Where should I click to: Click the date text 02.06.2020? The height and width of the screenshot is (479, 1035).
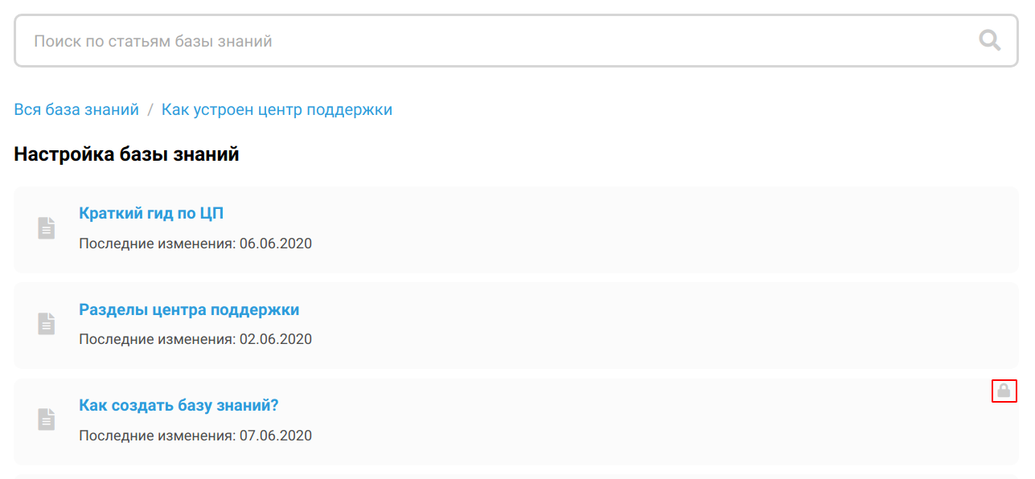[276, 339]
